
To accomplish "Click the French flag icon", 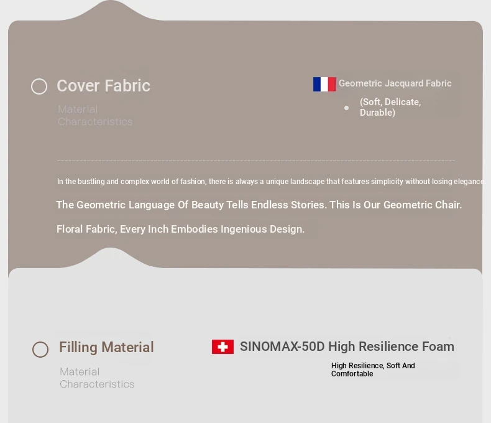I will [x=324, y=84].
